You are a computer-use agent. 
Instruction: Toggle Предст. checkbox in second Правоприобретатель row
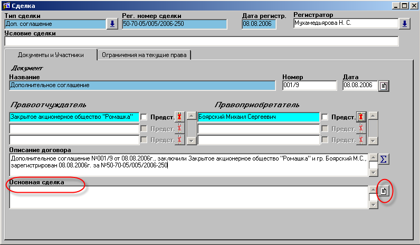coord(324,129)
